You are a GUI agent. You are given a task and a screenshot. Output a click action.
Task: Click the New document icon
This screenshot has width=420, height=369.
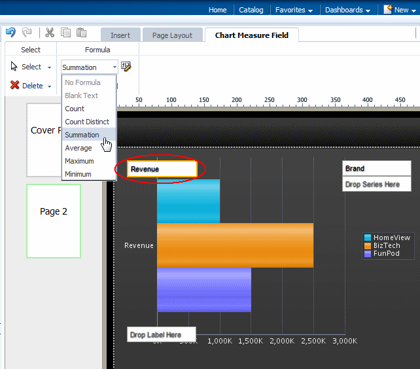tap(388, 9)
